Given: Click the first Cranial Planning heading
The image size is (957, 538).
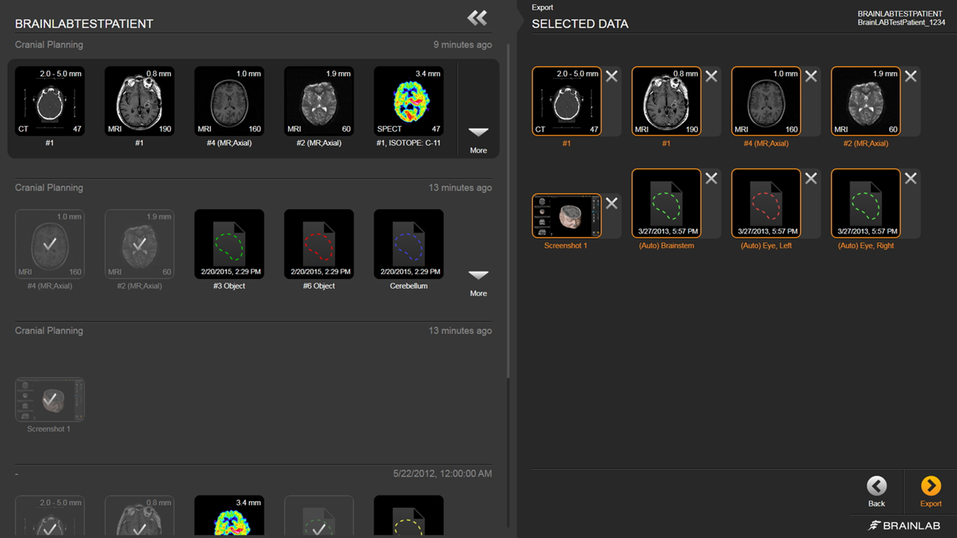Looking at the screenshot, I should [x=49, y=45].
